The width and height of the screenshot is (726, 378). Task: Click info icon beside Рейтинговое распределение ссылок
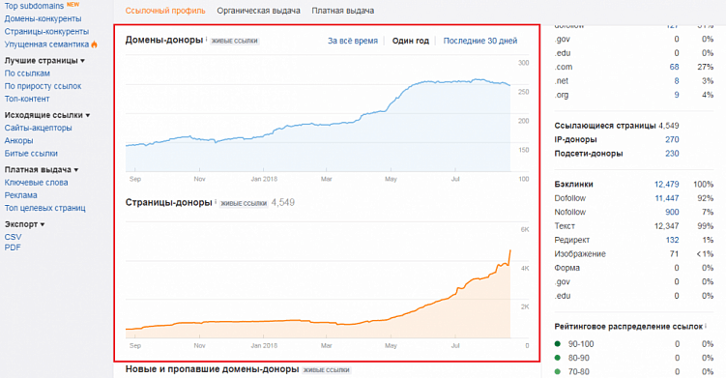(706, 326)
